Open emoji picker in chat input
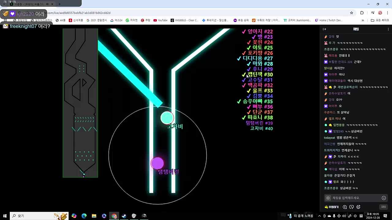This screenshot has height=220, width=392. (384, 198)
